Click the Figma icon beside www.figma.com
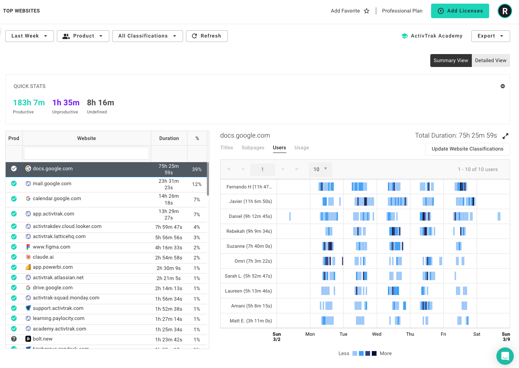The width and height of the screenshot is (519, 368). tap(28, 247)
